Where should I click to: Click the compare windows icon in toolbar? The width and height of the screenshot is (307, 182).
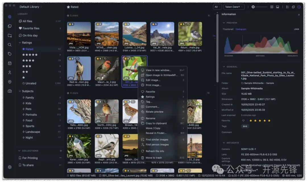click(293, 7)
